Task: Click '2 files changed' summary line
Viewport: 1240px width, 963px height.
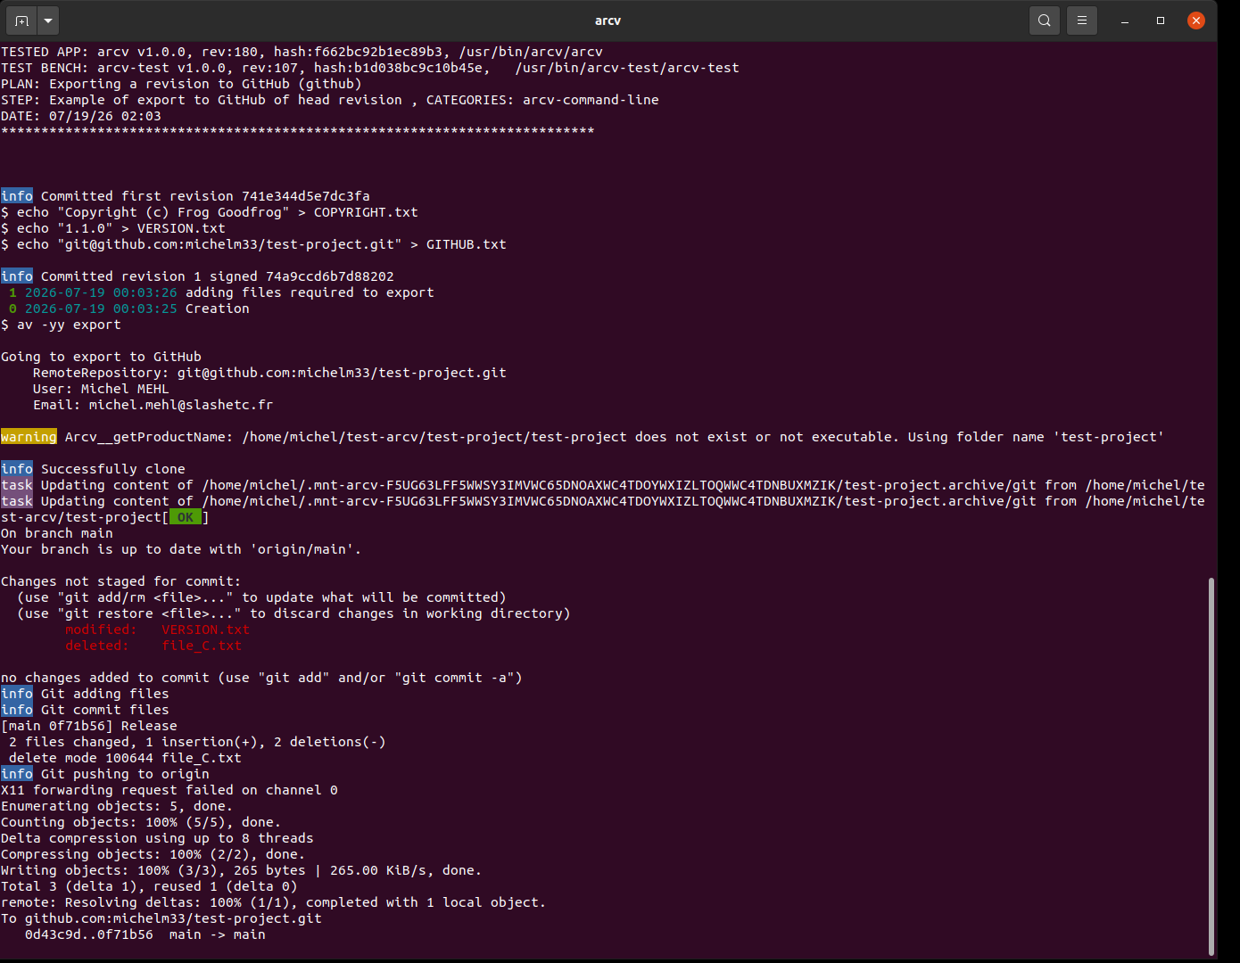Action: pyautogui.click(x=197, y=742)
